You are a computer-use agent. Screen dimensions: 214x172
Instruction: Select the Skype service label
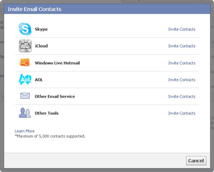click(x=41, y=29)
